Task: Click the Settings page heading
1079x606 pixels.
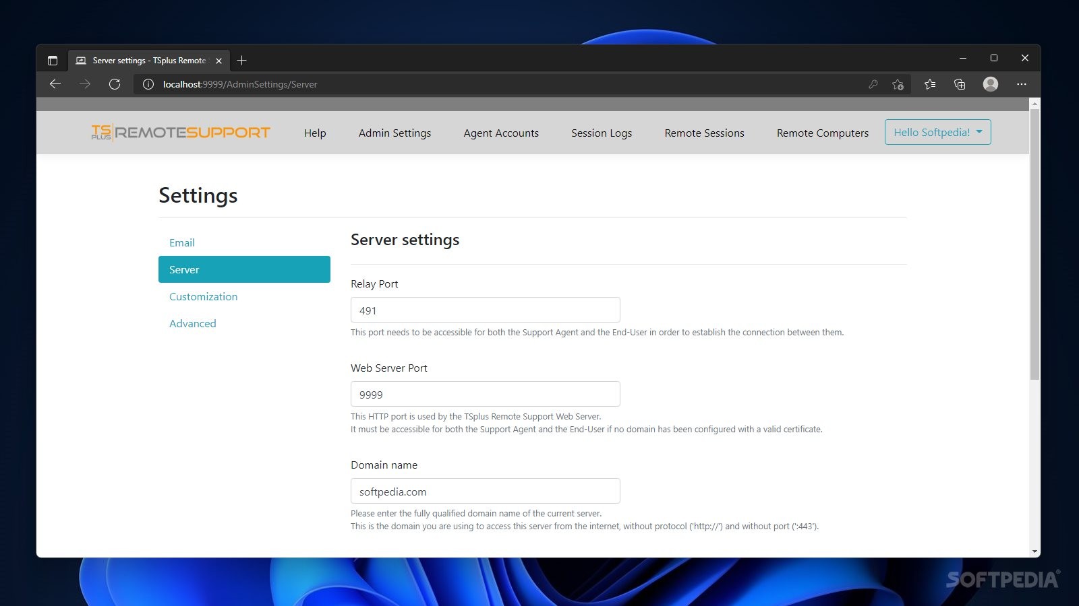Action: pos(198,195)
